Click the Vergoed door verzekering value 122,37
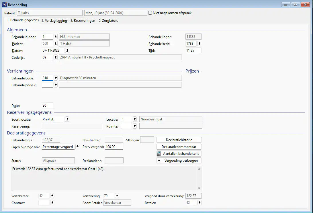This screenshot has height=213, width=313. (193, 196)
